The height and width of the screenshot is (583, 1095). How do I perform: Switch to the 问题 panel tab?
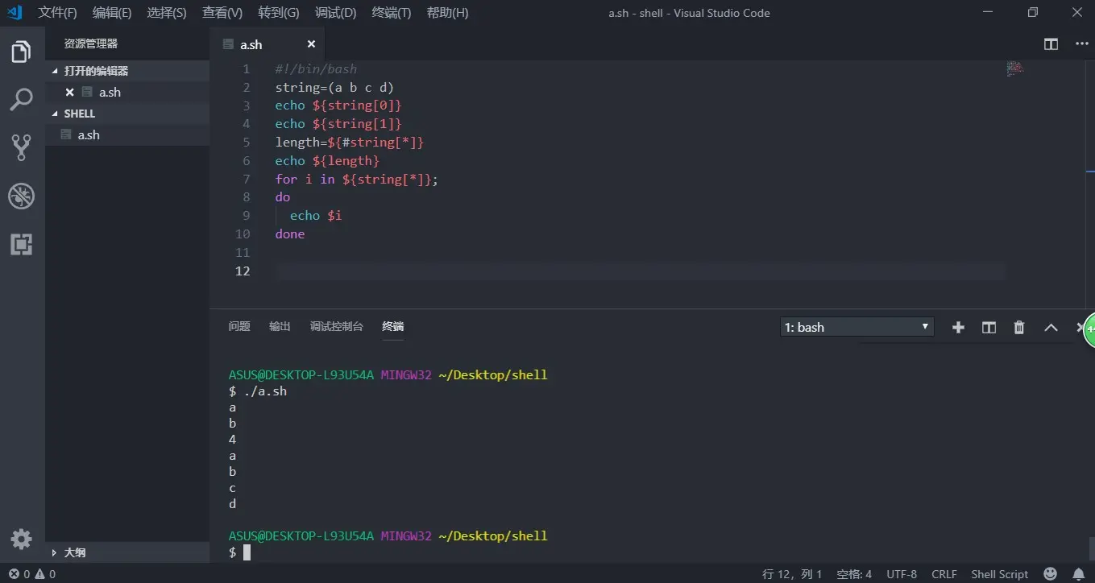[239, 326]
